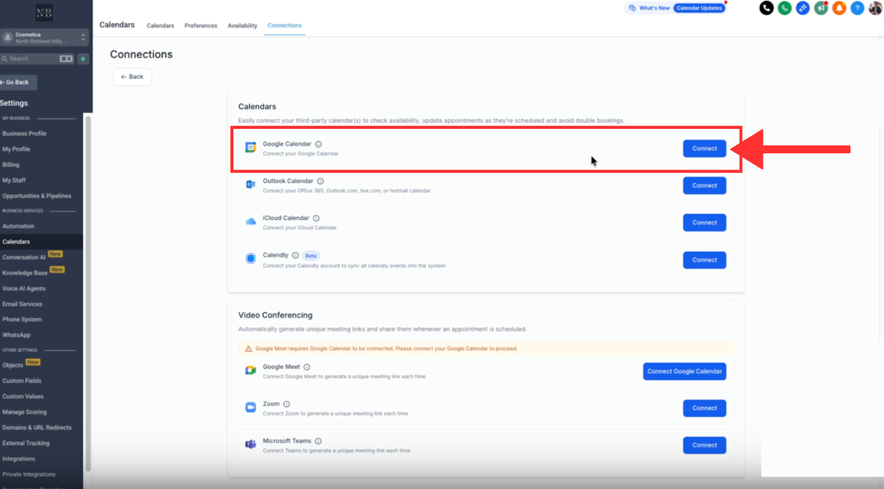884x489 pixels.
Task: Click the green lightning quick-action icon
Action: [83, 59]
